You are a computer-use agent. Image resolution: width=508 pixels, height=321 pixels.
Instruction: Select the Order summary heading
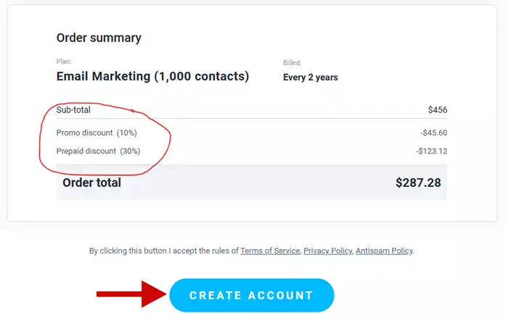coord(99,38)
